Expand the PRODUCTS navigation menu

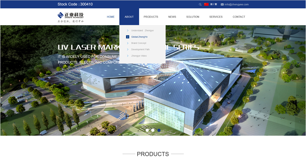(151, 17)
